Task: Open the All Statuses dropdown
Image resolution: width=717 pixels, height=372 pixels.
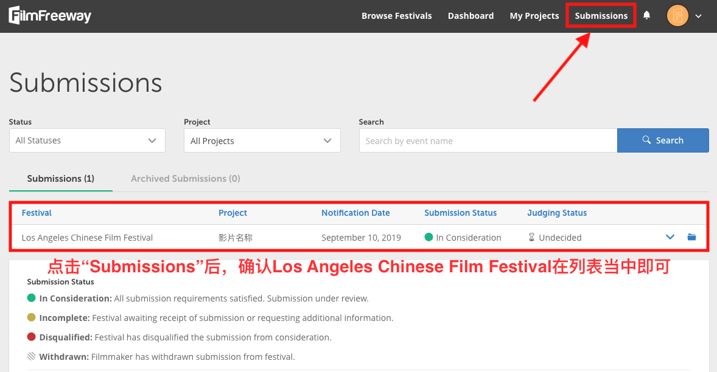Action: 87,140
